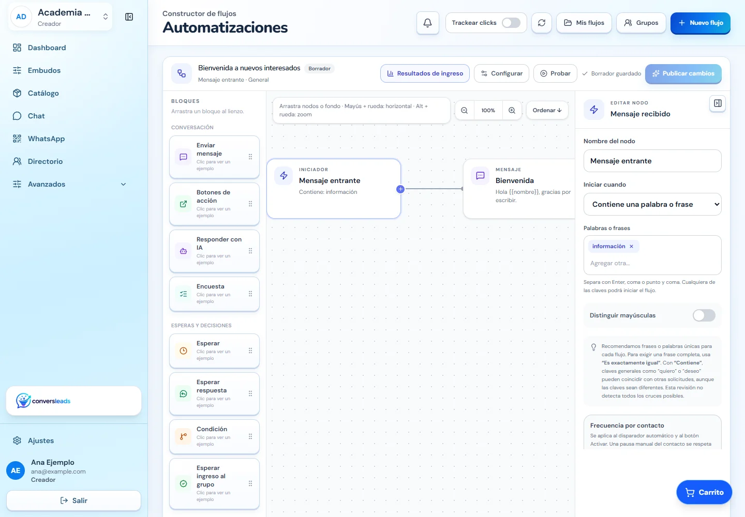
Task: Click the Esperar ingreso al grupo icon
Action: coord(183,484)
